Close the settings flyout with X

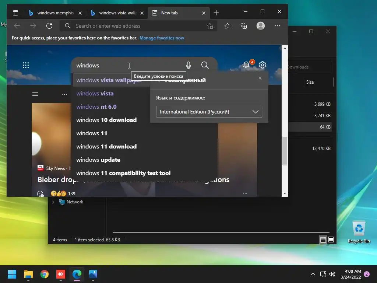coord(260,78)
